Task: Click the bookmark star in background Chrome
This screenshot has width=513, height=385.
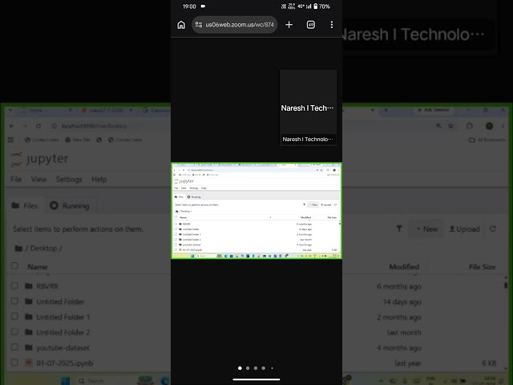Action: pos(450,126)
